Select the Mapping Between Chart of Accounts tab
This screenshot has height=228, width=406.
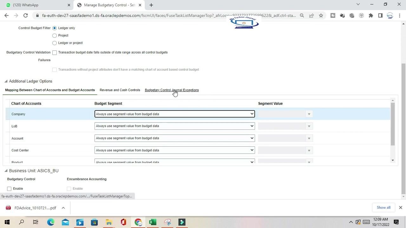tap(50, 90)
